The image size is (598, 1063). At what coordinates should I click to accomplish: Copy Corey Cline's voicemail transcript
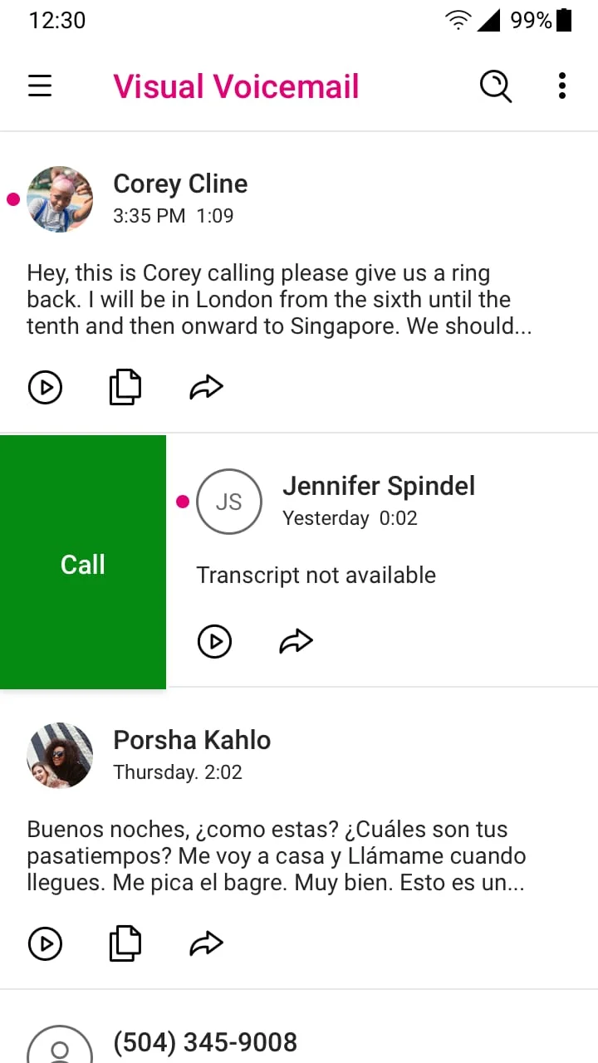(x=125, y=387)
